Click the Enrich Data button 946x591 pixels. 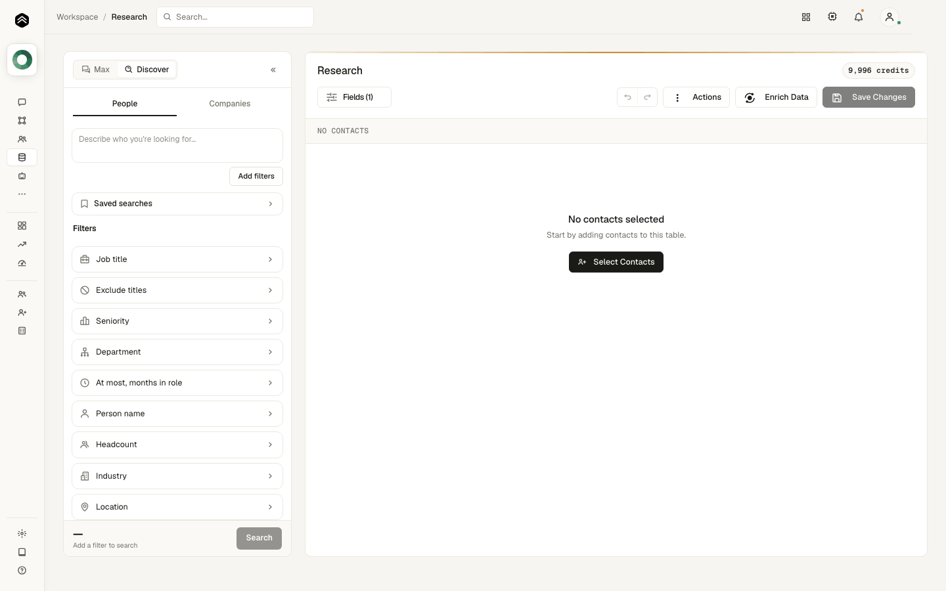click(x=776, y=97)
